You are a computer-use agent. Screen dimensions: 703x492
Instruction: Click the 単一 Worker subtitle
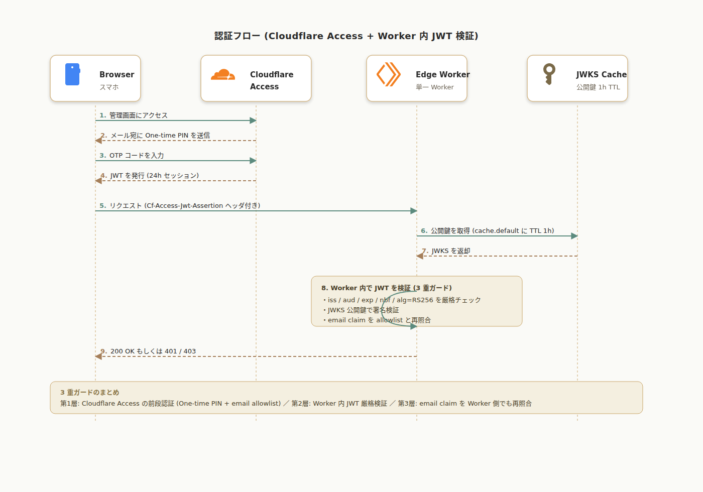(x=435, y=87)
